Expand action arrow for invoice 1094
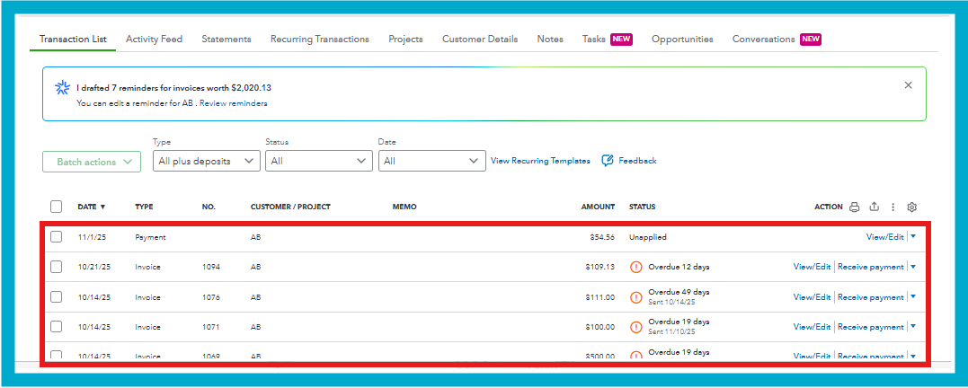The image size is (968, 388). [913, 267]
